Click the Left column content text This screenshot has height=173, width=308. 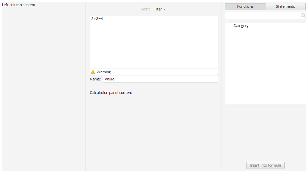(19, 5)
